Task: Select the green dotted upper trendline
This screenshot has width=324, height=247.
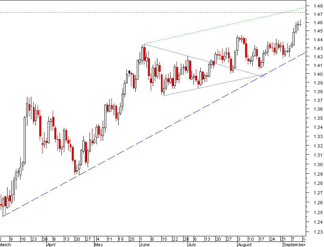Action: click(225, 26)
